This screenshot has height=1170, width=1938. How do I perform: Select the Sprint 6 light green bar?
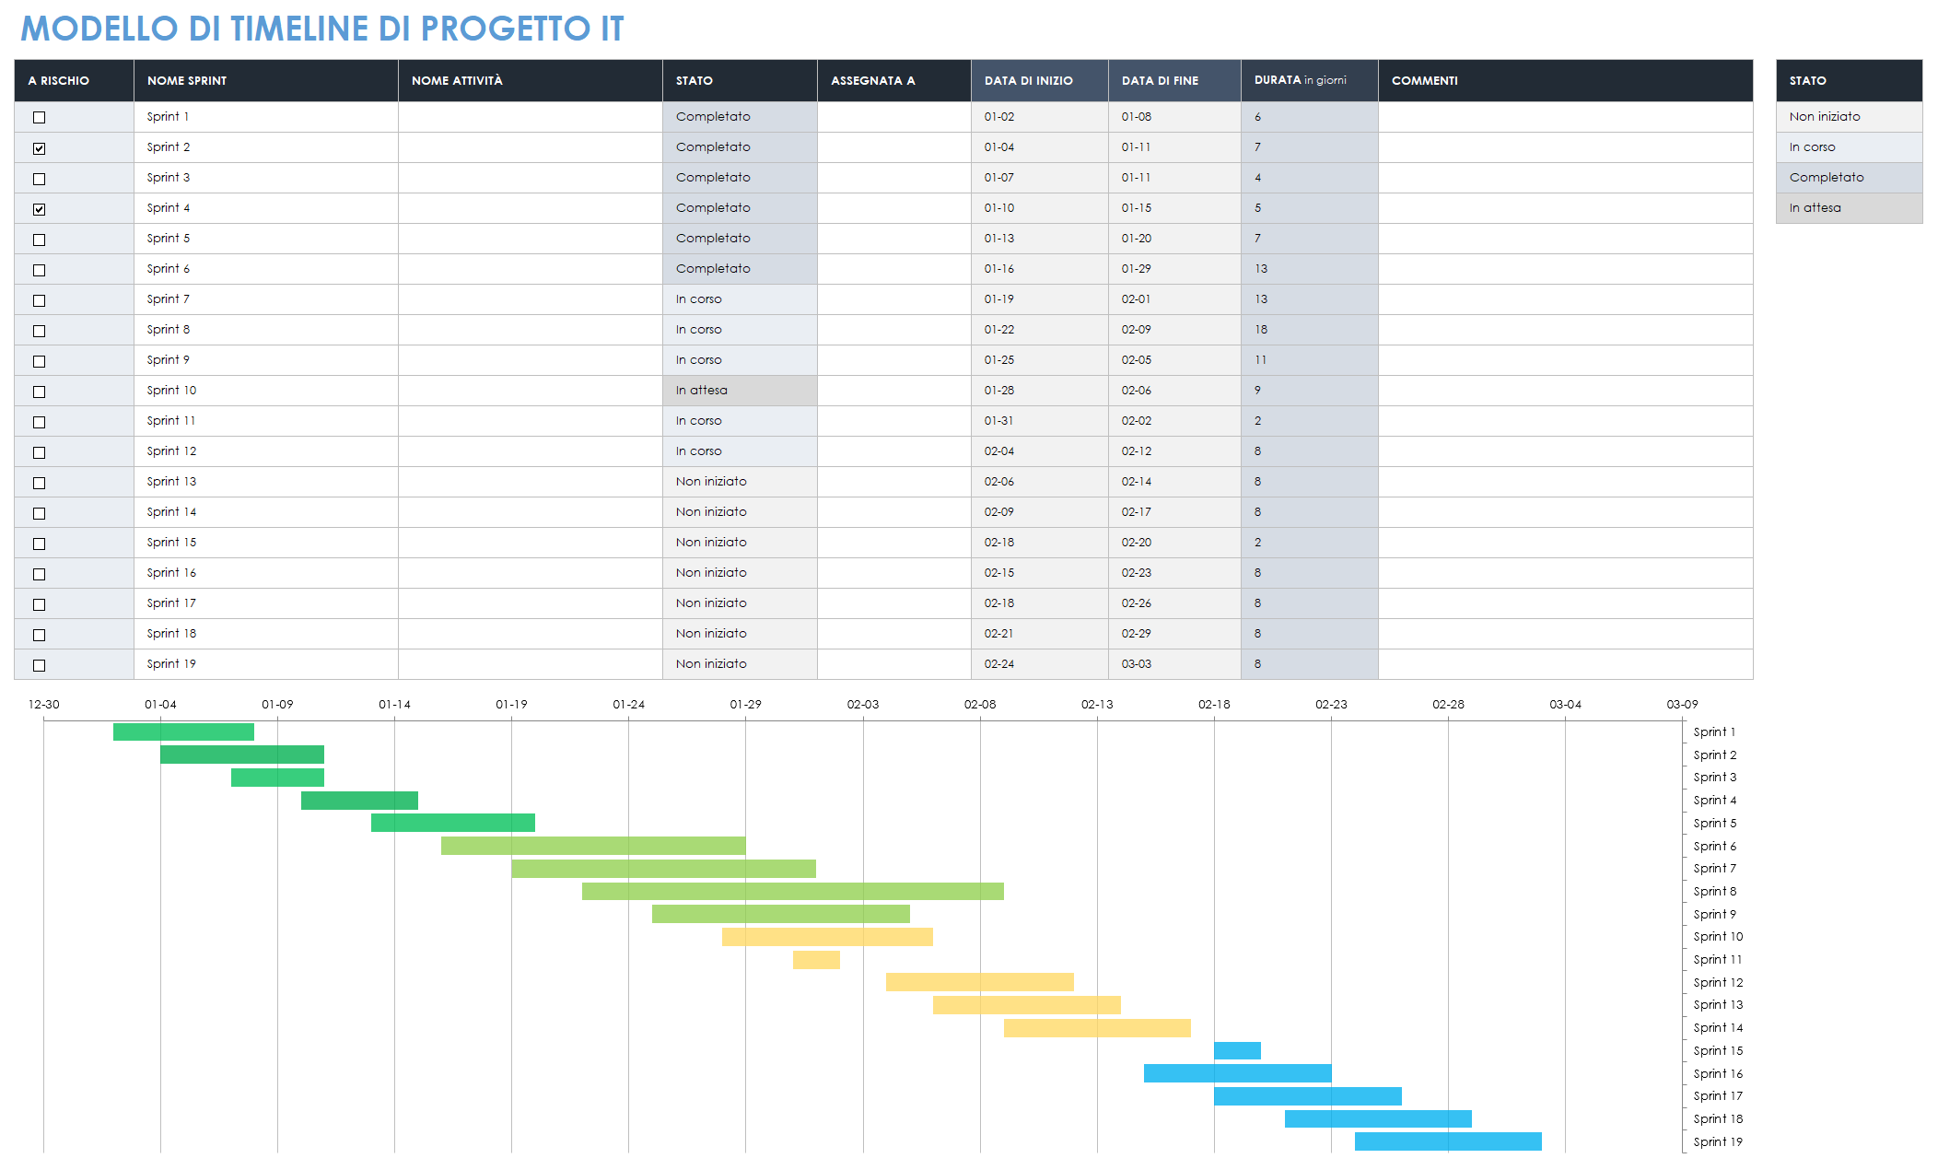pos(593,846)
